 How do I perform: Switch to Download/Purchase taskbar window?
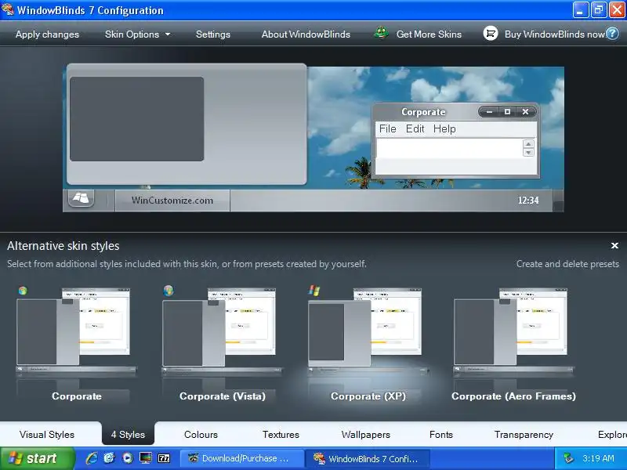[x=242, y=458]
